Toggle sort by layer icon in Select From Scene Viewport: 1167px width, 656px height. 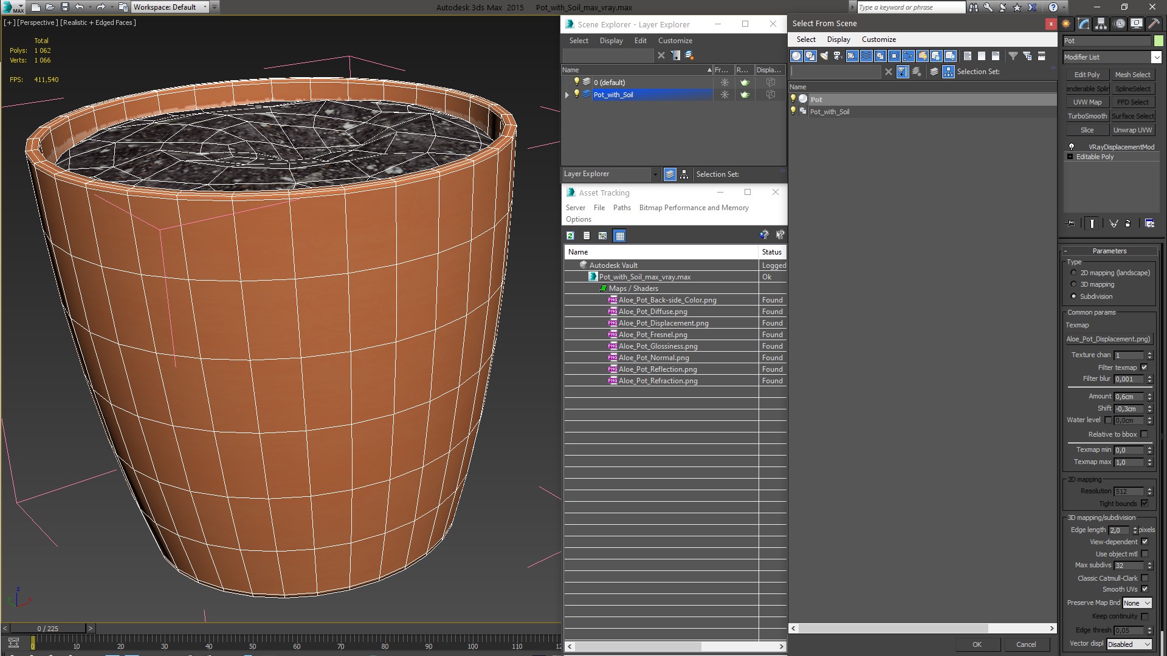[934, 72]
